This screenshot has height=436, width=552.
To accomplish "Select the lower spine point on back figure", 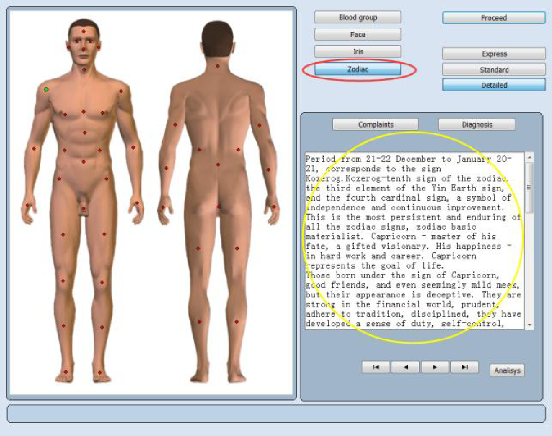I will tap(218, 164).
